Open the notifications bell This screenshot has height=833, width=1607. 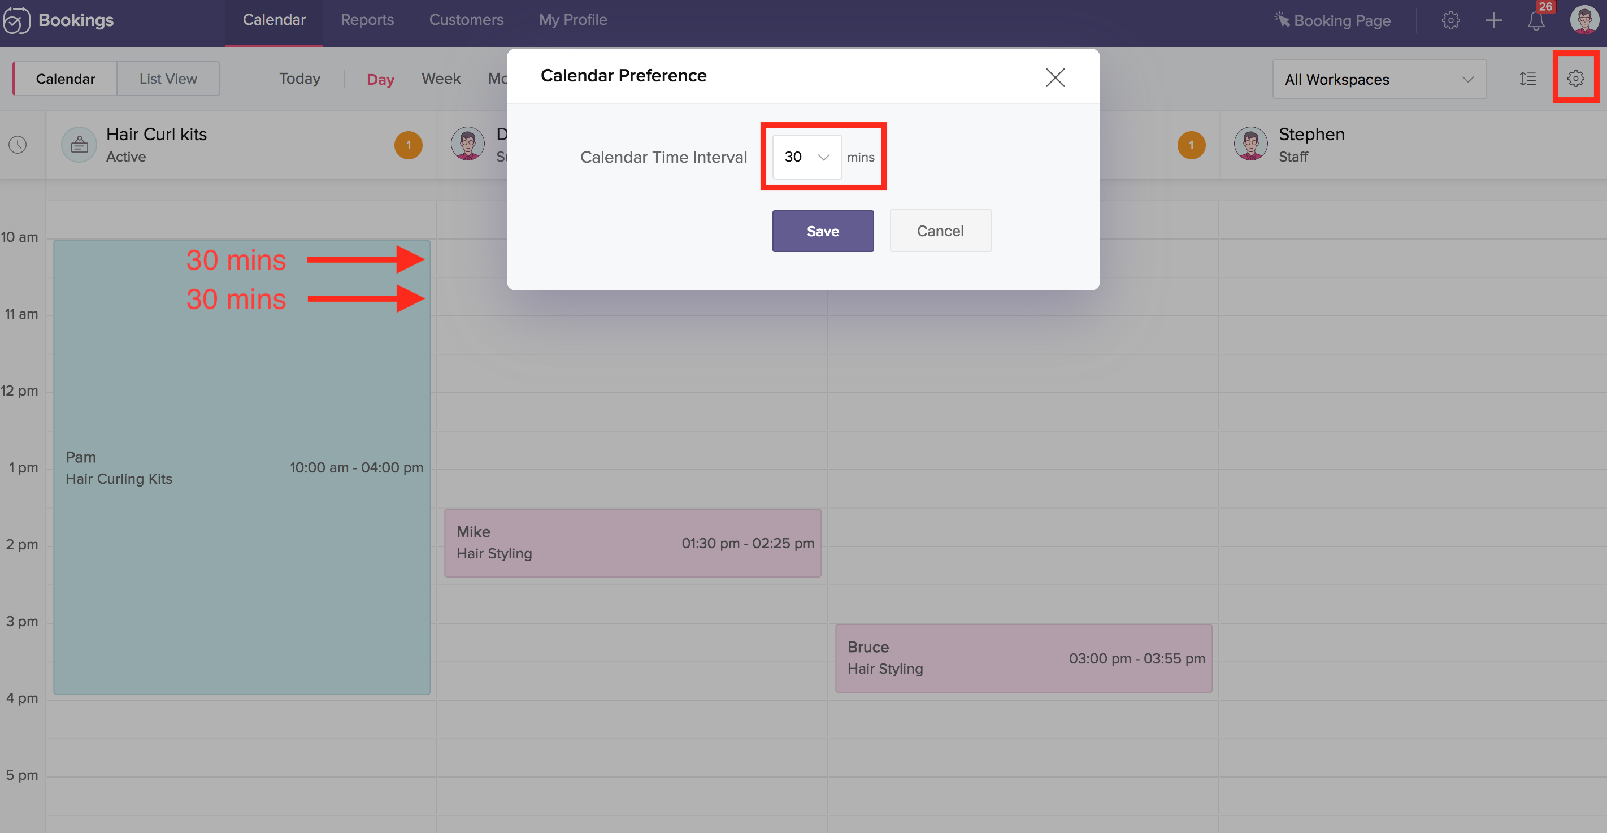tap(1535, 20)
